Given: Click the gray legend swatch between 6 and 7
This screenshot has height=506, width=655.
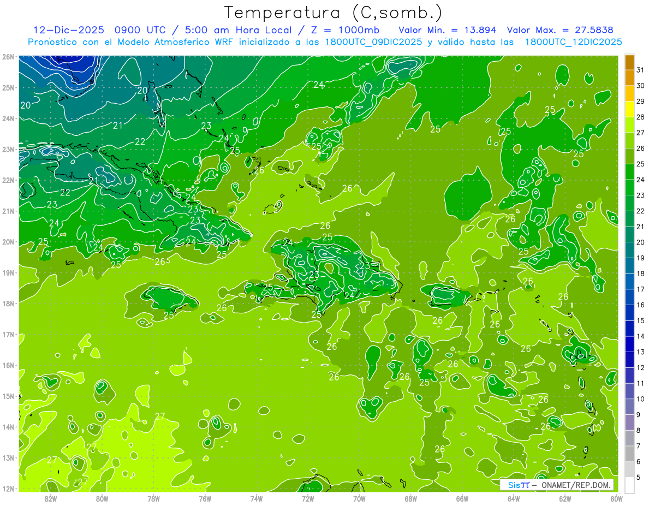Looking at the screenshot, I should (629, 454).
